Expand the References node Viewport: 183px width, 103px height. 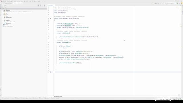pyautogui.click(x=3, y=10)
